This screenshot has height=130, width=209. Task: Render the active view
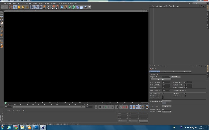pyautogui.click(x=49, y=7)
